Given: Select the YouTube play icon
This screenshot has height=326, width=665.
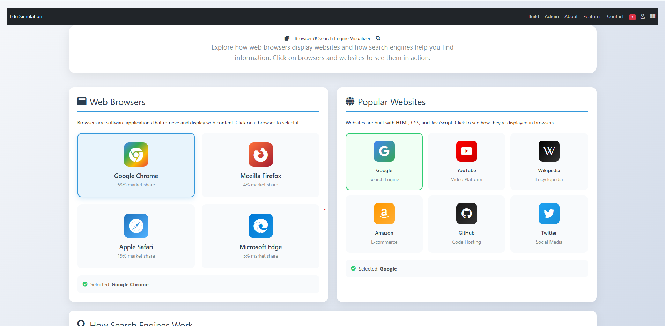Looking at the screenshot, I should pyautogui.click(x=467, y=151).
